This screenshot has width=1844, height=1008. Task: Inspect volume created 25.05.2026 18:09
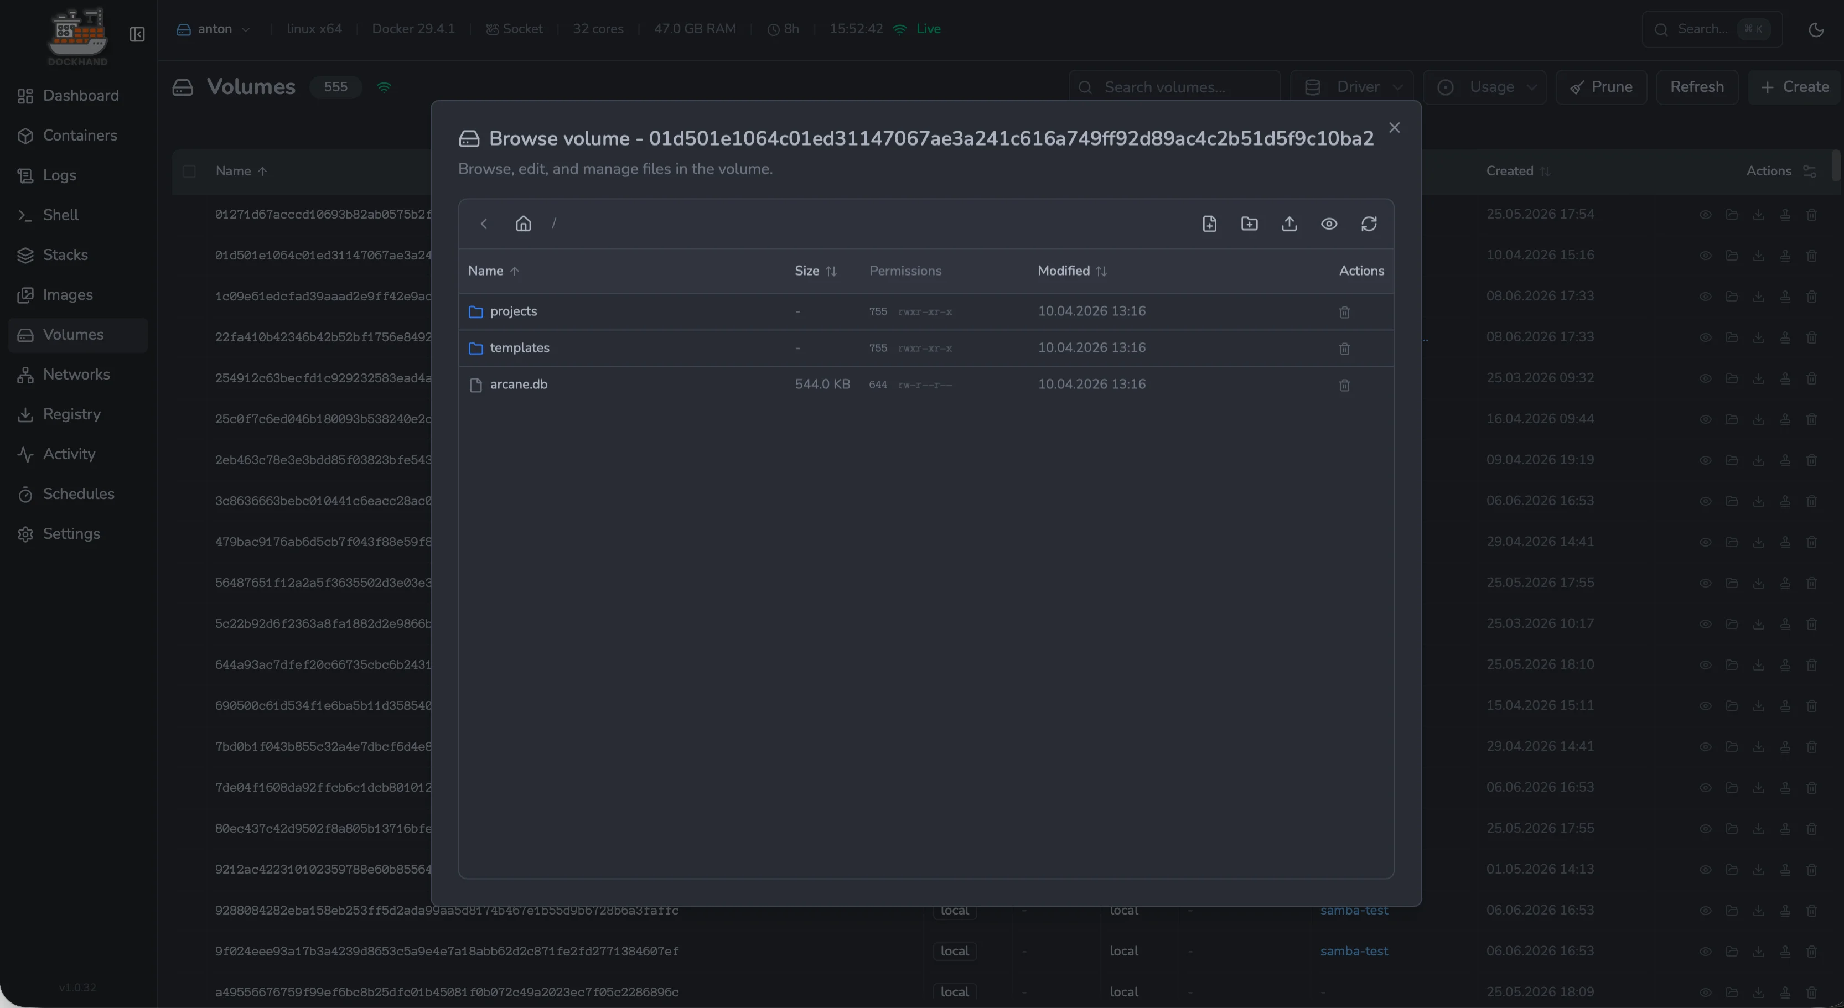[x=1705, y=993]
